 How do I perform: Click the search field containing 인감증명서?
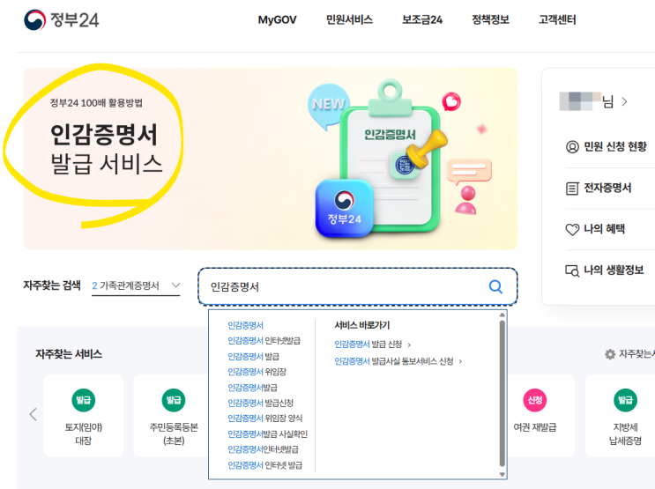click(x=358, y=286)
